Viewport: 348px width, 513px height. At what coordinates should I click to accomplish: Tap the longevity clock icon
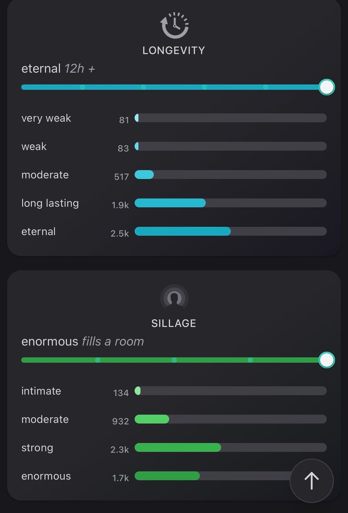(174, 25)
